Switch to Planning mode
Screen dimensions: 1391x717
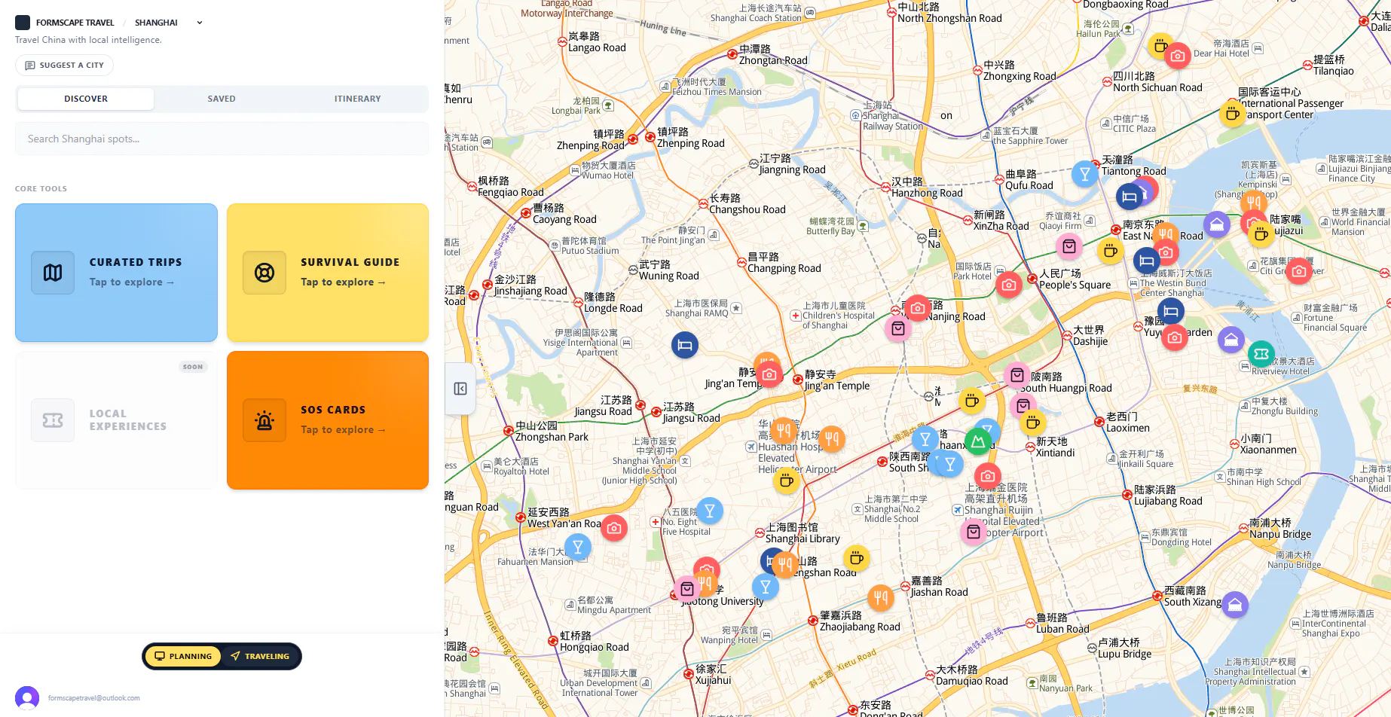[184, 656]
